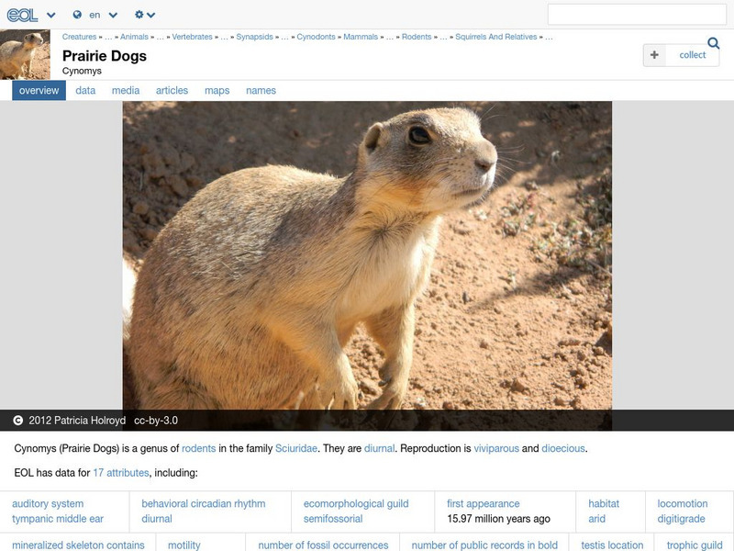Click the copyright icon in the photo caption
Viewport: 734px width, 551px height.
coord(17,420)
